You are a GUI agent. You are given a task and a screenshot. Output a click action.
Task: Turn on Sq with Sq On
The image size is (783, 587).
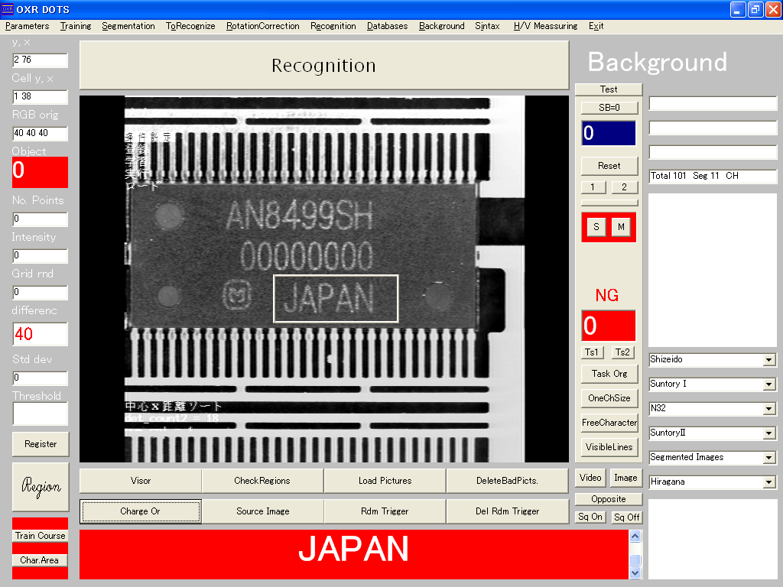click(x=590, y=517)
